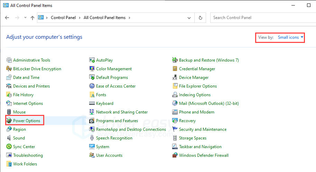This screenshot has height=172, width=316.
Task: Open the recent locations dropdown arrow
Action: coord(25,18)
